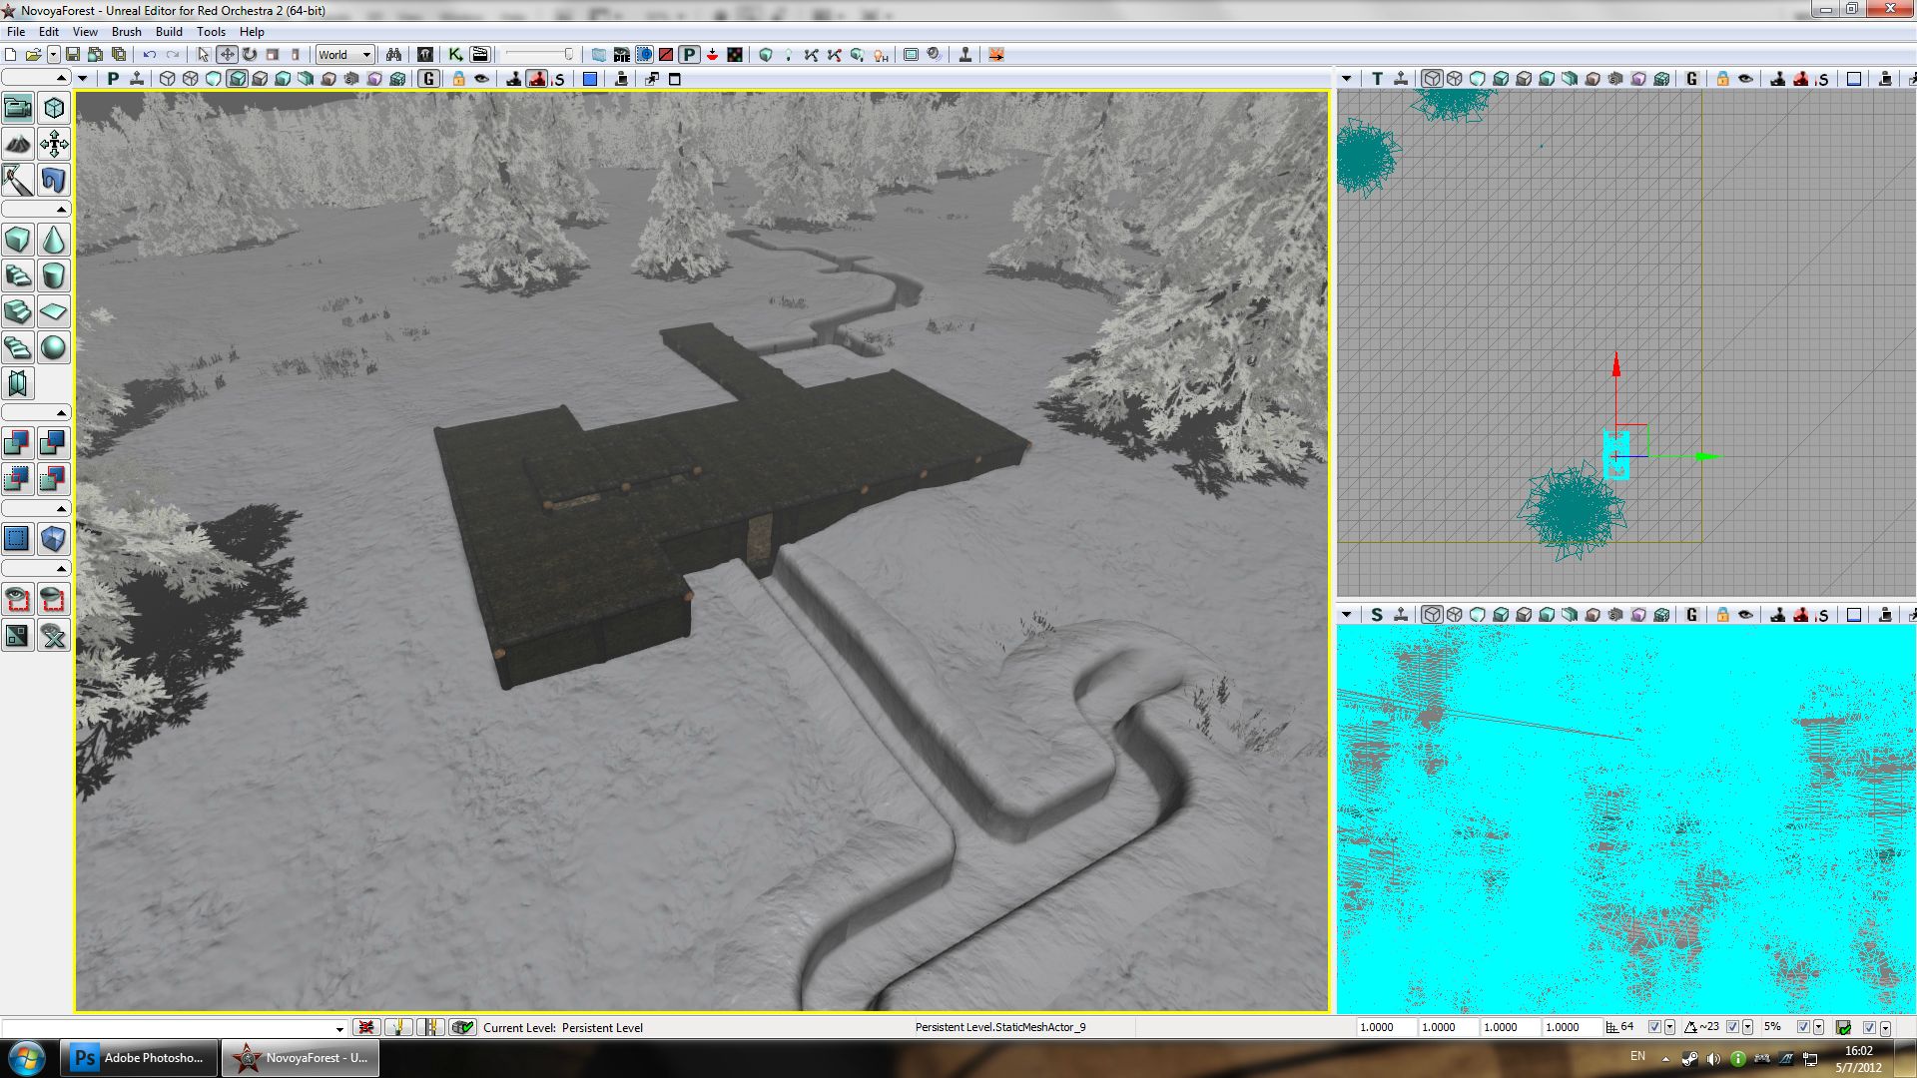Toggle Game view G in perspective viewport
1917x1078 pixels.
(x=429, y=79)
